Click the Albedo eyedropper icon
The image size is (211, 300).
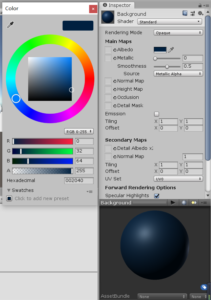click(x=171, y=50)
